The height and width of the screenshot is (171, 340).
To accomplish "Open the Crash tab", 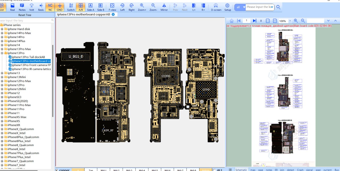I will pyautogui.click(x=300, y=170).
